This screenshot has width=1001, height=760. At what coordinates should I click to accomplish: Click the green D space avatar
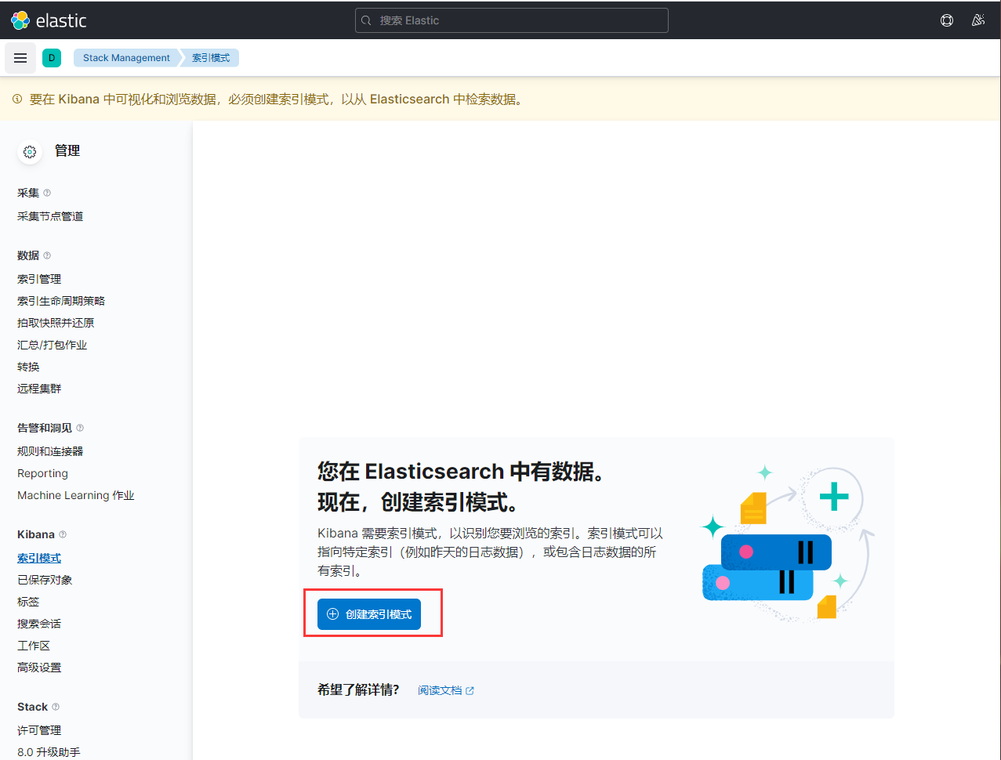(x=52, y=58)
